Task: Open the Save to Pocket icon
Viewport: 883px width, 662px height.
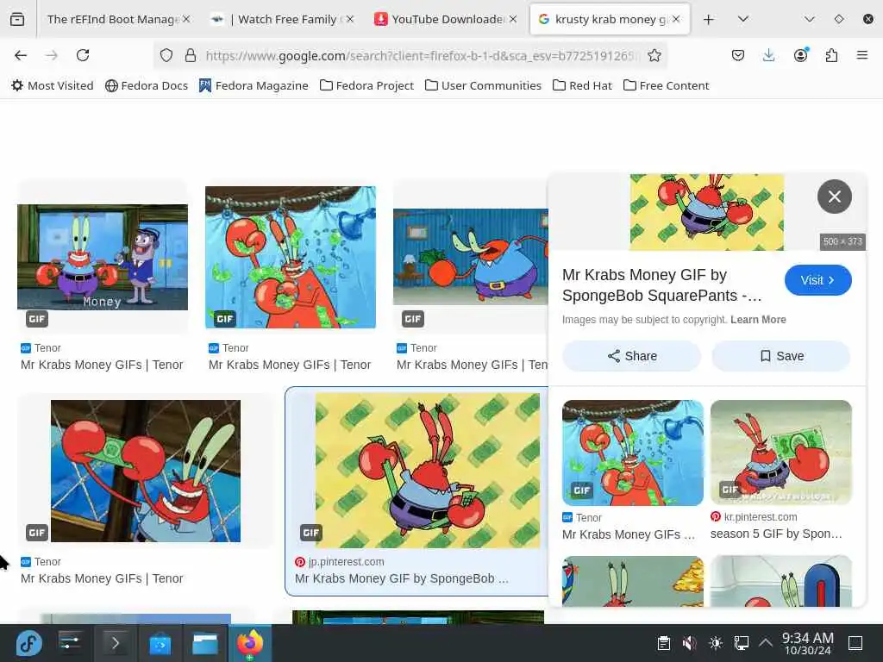Action: pyautogui.click(x=738, y=55)
